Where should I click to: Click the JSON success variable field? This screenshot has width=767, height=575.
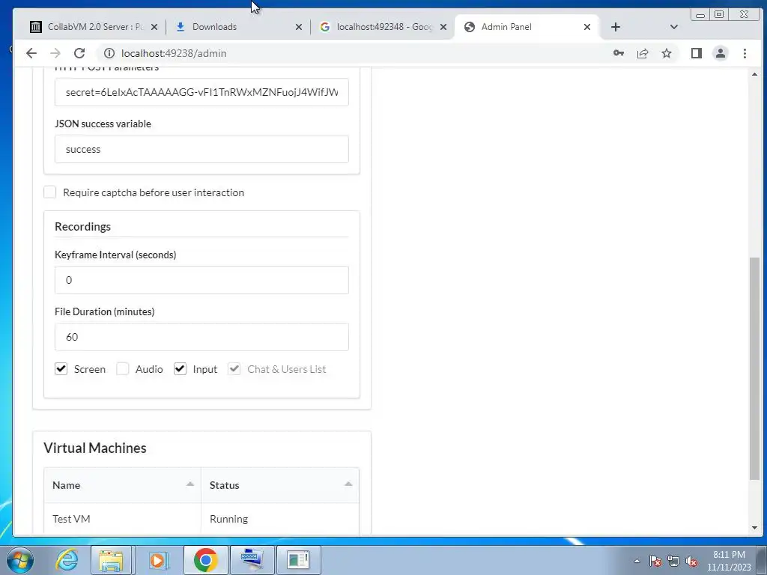[x=201, y=149]
